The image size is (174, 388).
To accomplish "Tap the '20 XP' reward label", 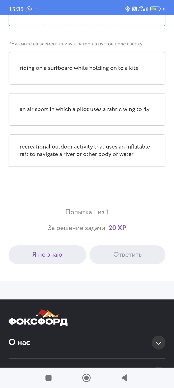I will tap(118, 228).
